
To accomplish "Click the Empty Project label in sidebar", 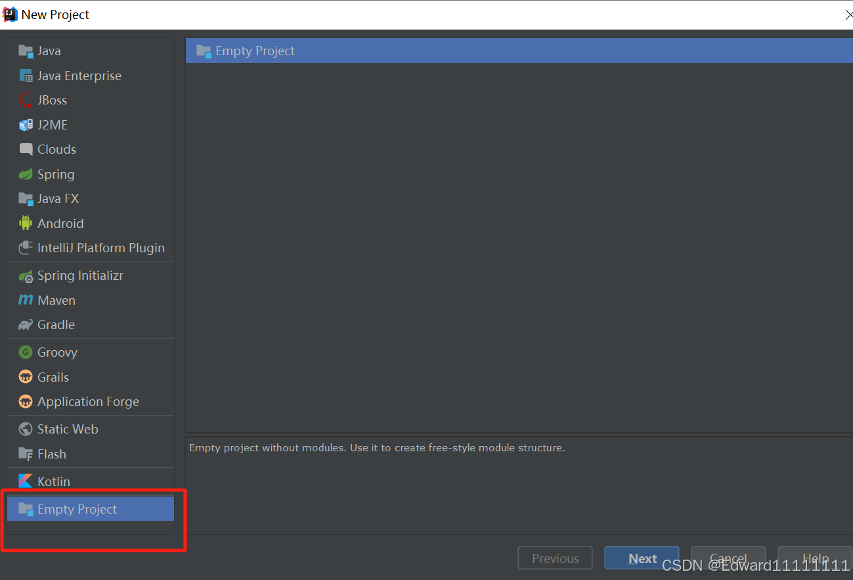I will point(77,509).
